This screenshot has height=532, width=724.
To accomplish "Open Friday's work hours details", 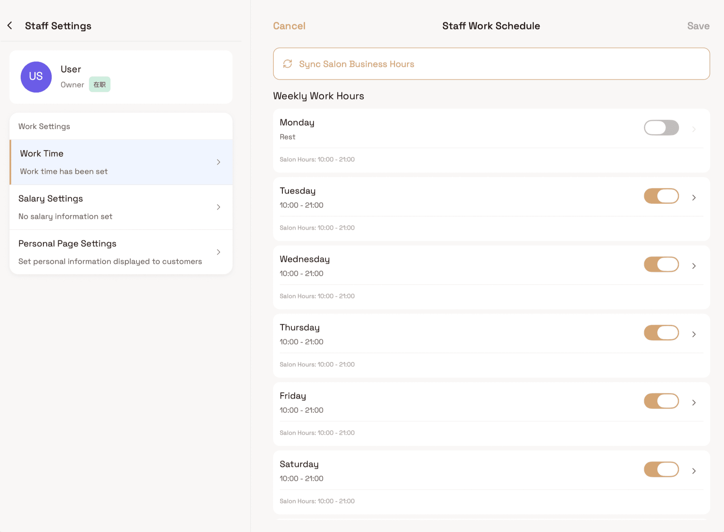I will point(694,402).
